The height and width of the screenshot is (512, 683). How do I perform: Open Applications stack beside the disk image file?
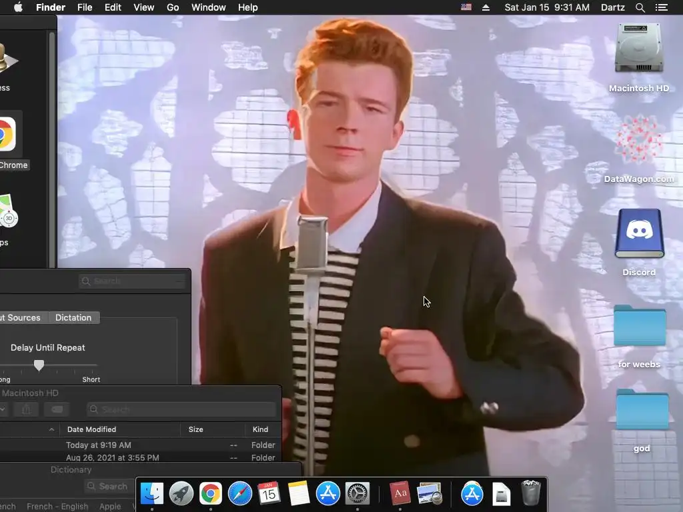point(472,494)
